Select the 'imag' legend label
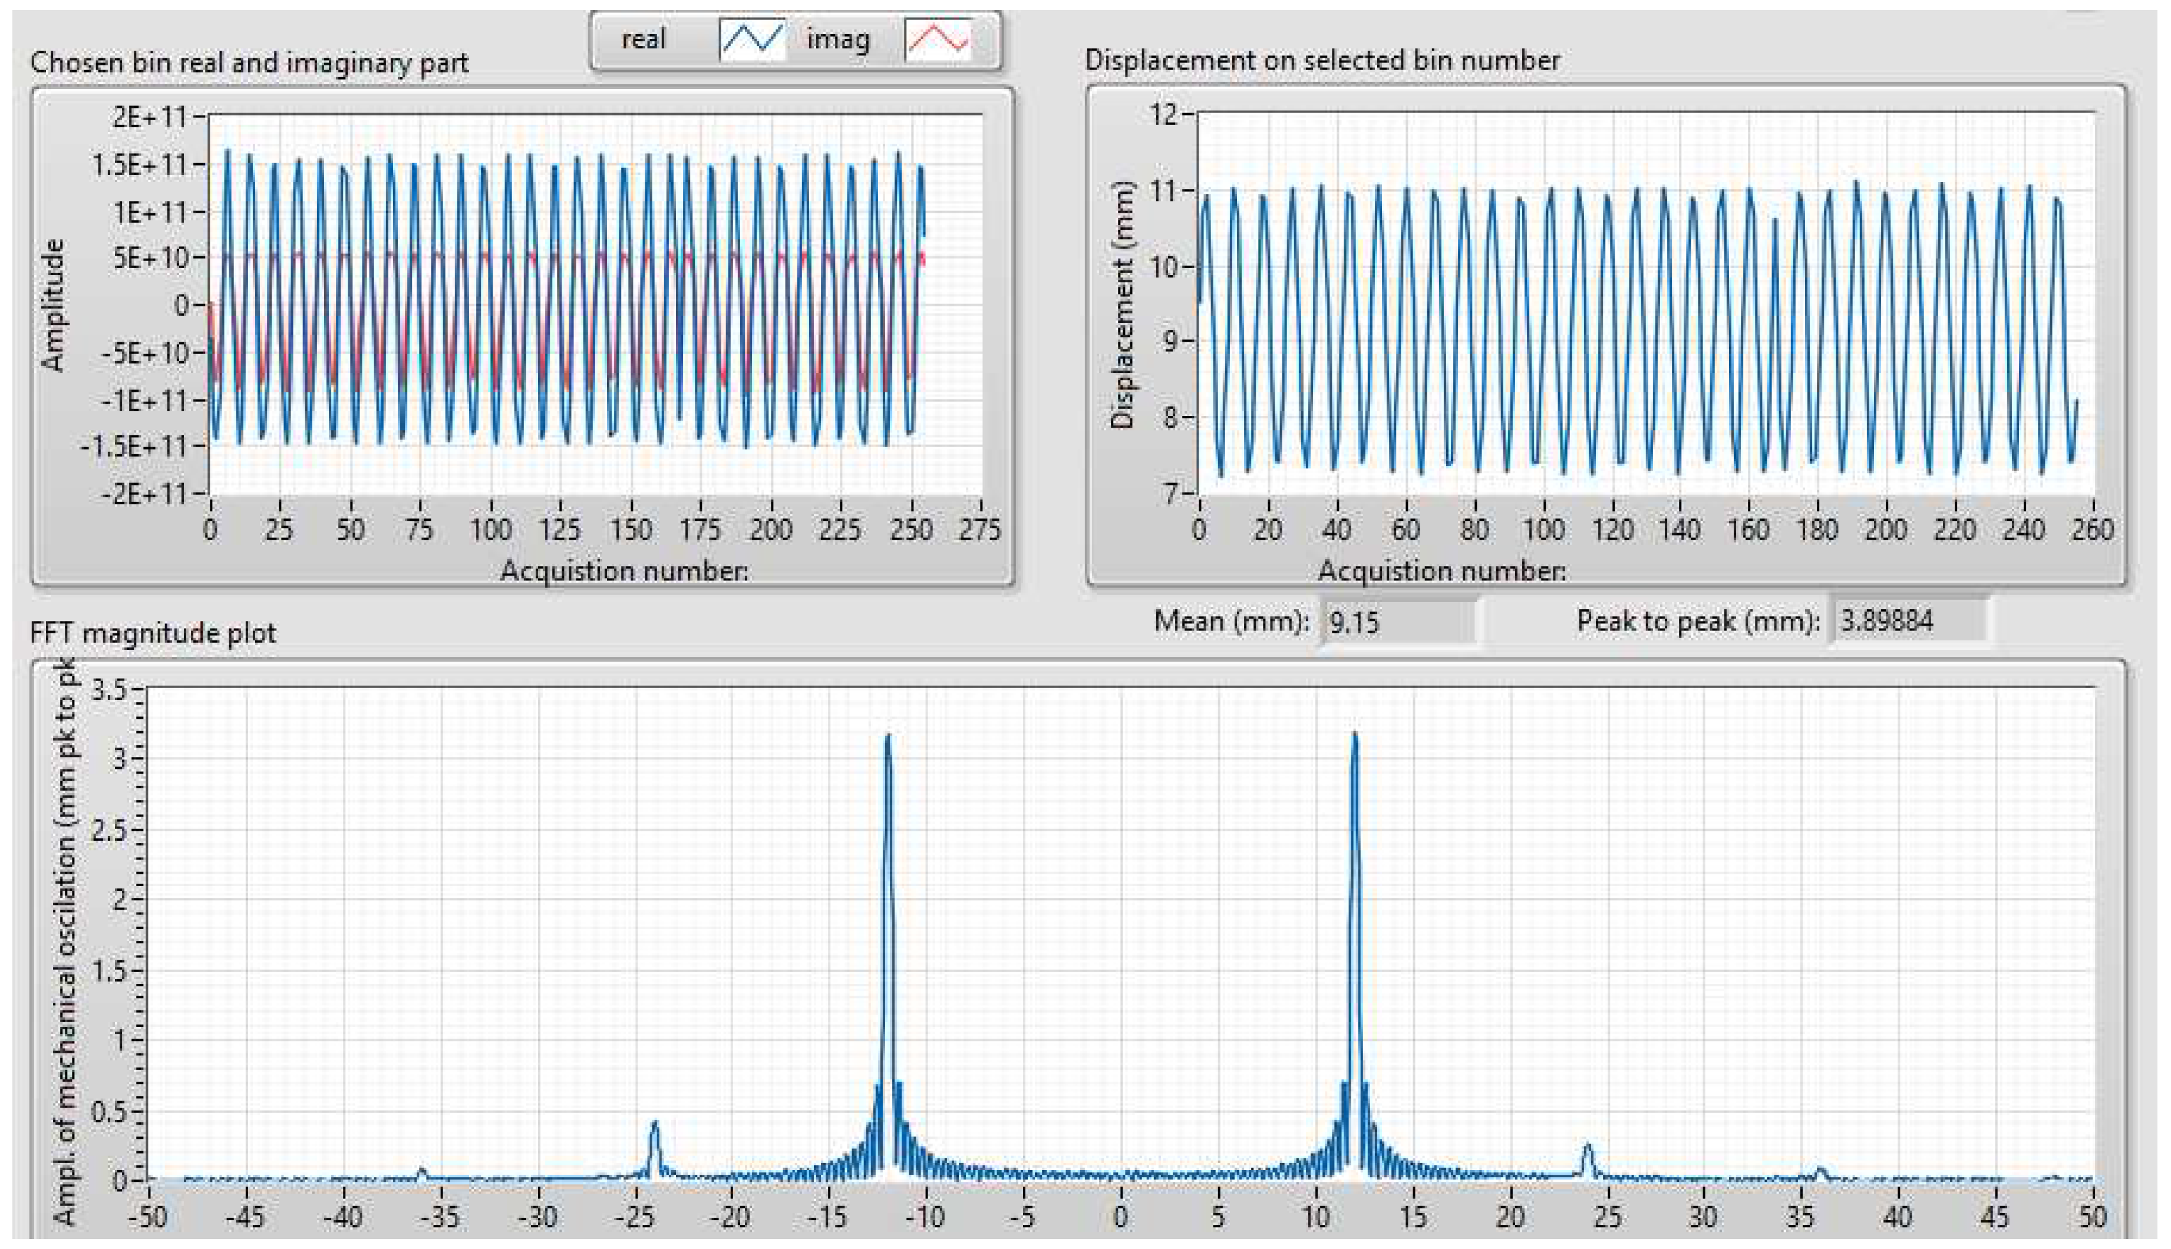This screenshot has height=1249, width=2171. coord(838,39)
